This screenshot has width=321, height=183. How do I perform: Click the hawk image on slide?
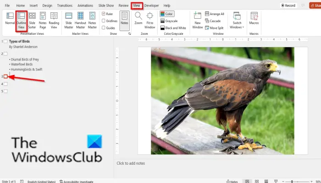click(x=222, y=101)
